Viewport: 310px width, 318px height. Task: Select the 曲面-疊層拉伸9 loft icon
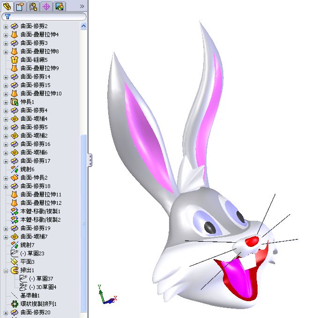[14, 68]
